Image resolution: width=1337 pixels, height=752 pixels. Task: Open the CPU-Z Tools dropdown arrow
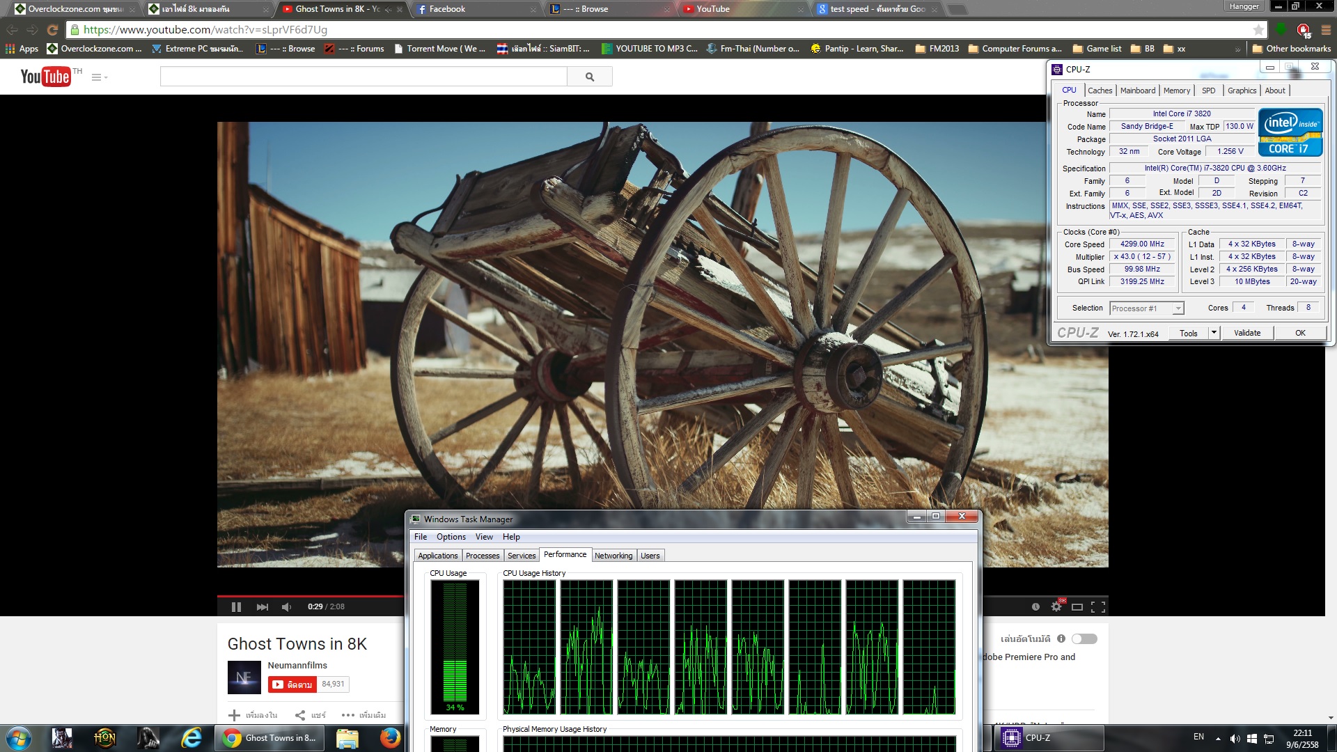[1214, 333]
